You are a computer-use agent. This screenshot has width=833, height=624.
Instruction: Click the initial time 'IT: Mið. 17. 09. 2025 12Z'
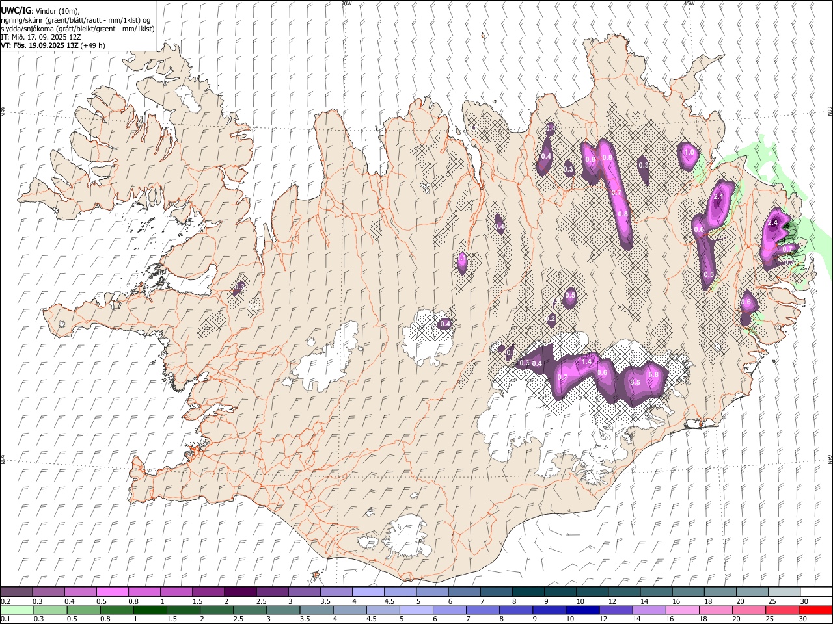coord(40,37)
